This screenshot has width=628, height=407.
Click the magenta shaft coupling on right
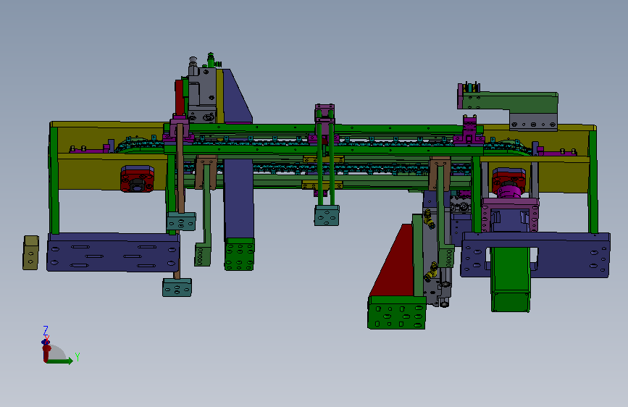[509, 191]
